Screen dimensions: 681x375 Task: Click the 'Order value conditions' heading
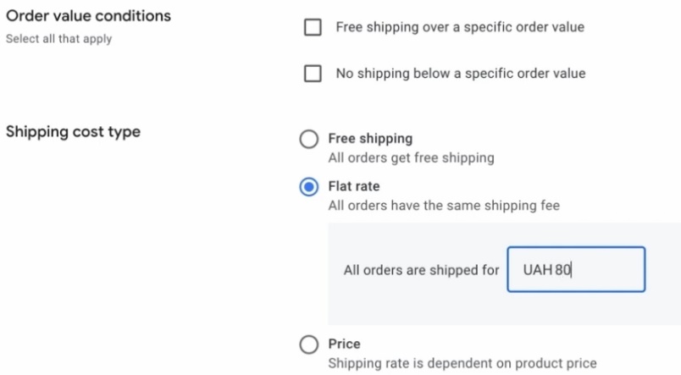pyautogui.click(x=88, y=16)
